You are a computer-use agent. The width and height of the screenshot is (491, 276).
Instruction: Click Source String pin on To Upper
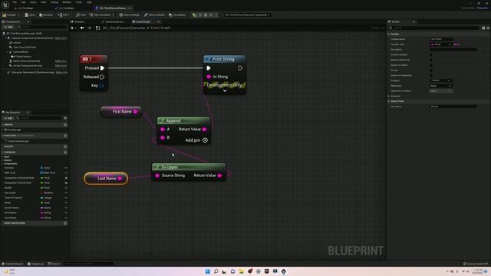157,176
